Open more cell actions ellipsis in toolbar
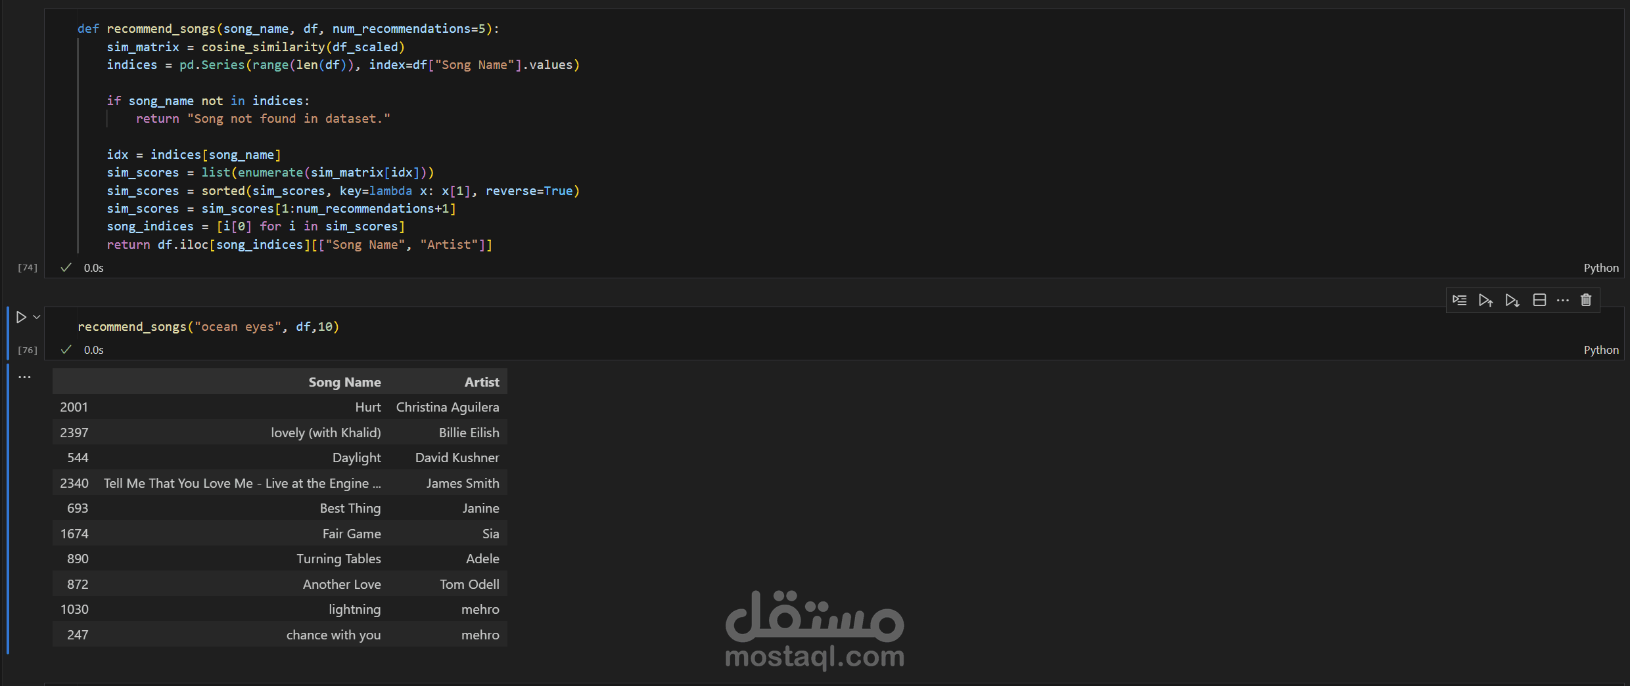 (x=1563, y=300)
